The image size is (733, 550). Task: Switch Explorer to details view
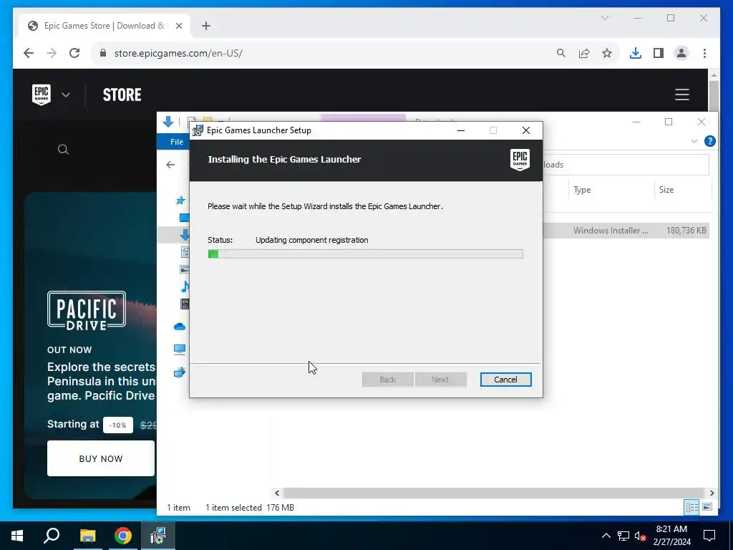(691, 507)
